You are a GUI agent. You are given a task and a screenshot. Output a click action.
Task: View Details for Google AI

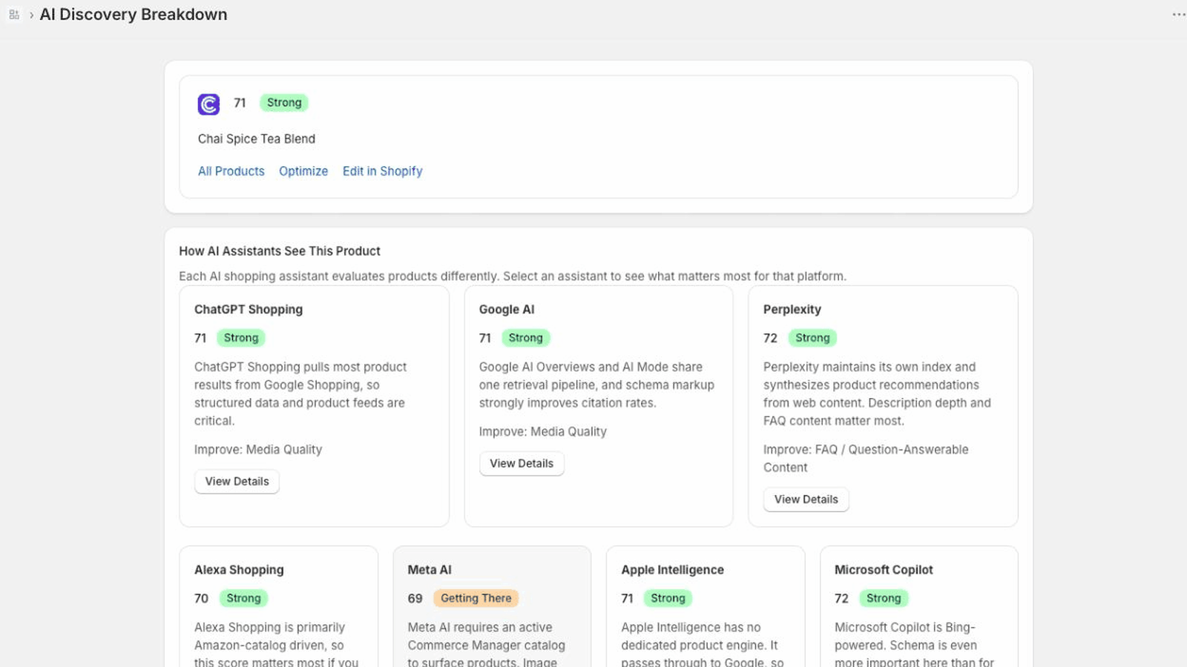tap(522, 464)
